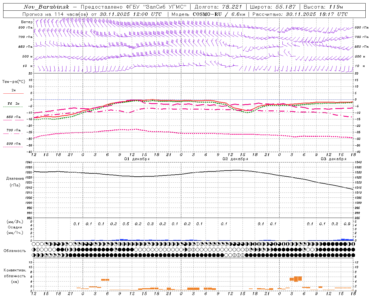Click the Тем-ра(°C) axis title

[x=14, y=82]
